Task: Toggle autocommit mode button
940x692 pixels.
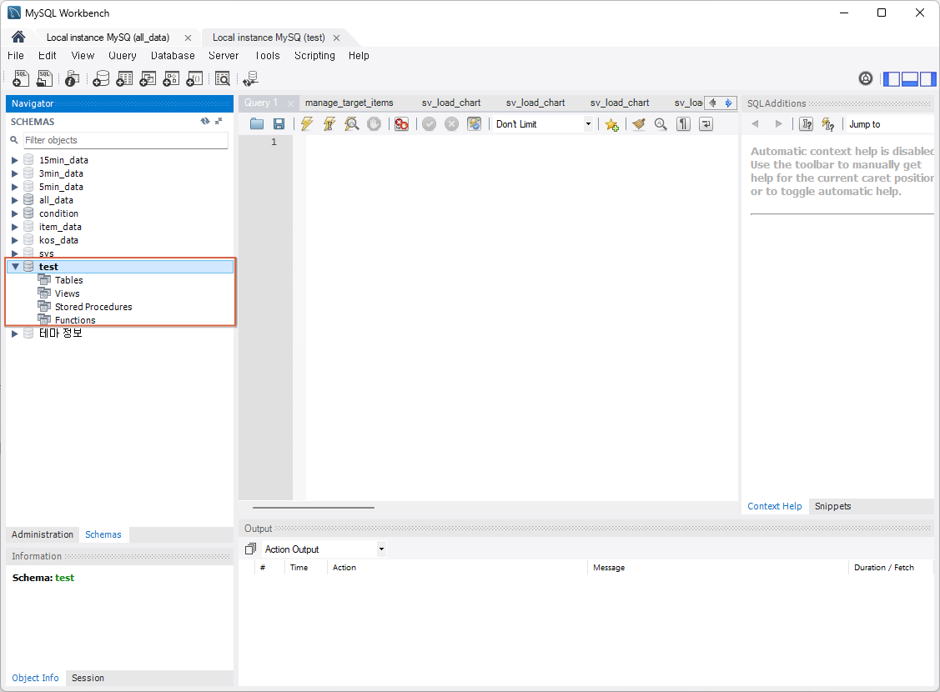Action: (x=474, y=124)
